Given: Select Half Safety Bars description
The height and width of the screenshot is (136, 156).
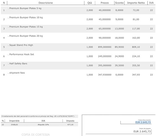Looking at the screenshot, I should [x=18, y=63].
